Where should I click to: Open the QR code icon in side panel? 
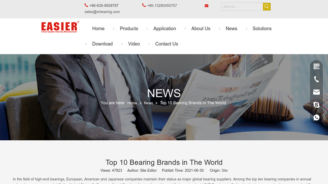pyautogui.click(x=316, y=67)
